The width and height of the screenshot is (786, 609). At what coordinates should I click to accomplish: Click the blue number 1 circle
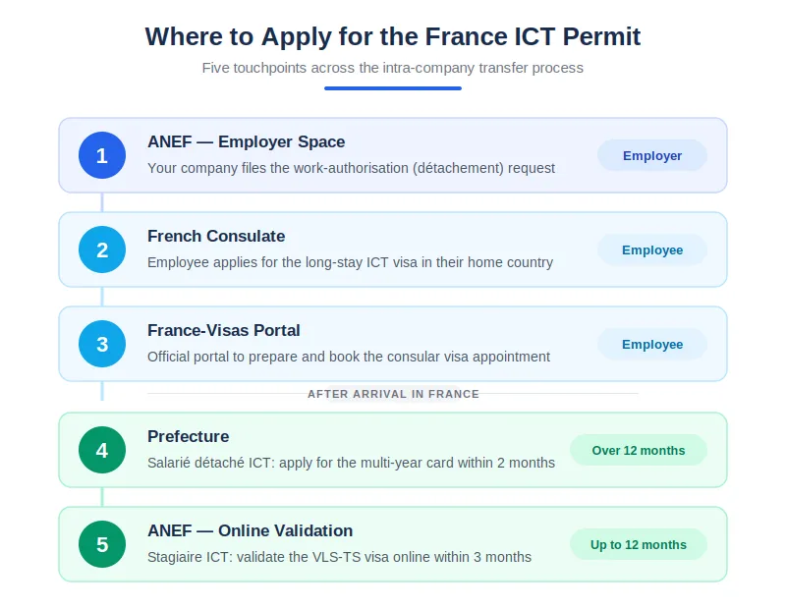click(x=102, y=155)
